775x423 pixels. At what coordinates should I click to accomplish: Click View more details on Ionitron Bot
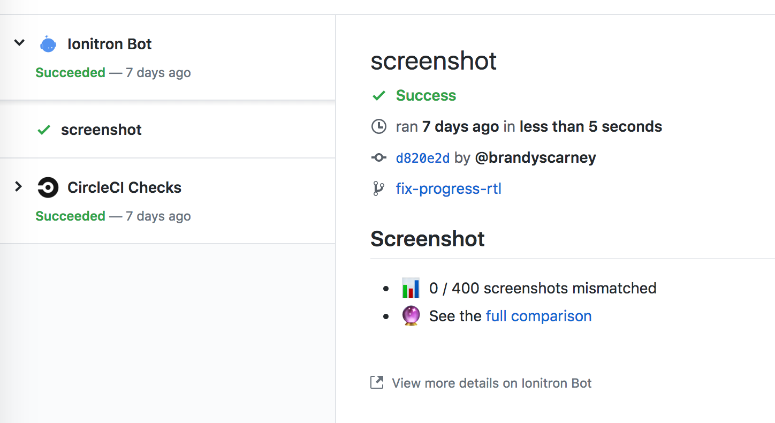pyautogui.click(x=491, y=383)
